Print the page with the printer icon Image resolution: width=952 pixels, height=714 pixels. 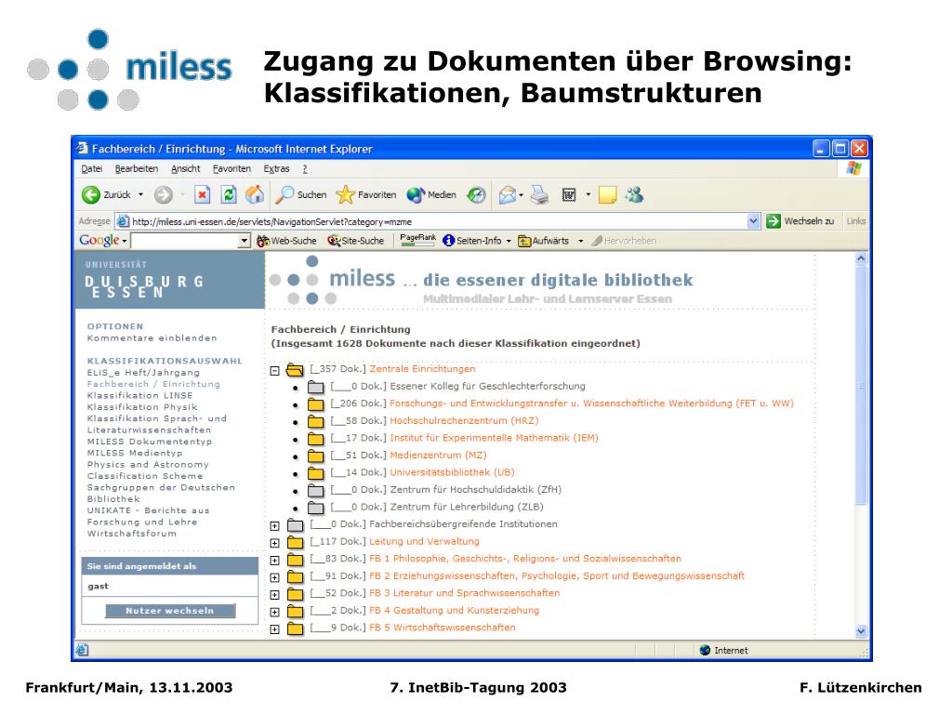coord(539,195)
